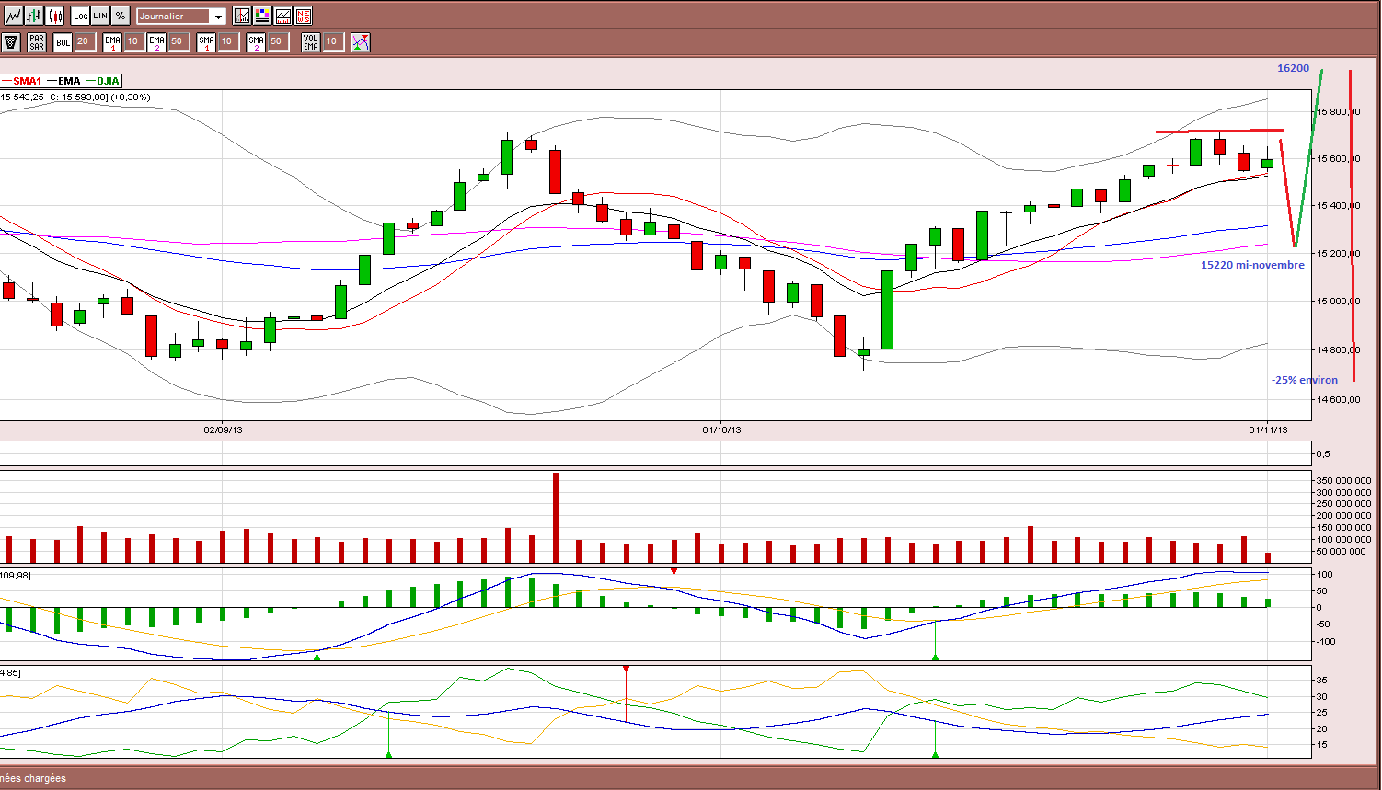This screenshot has height=790, width=1382.
Task: Switch to line chart display
Action: (x=13, y=16)
